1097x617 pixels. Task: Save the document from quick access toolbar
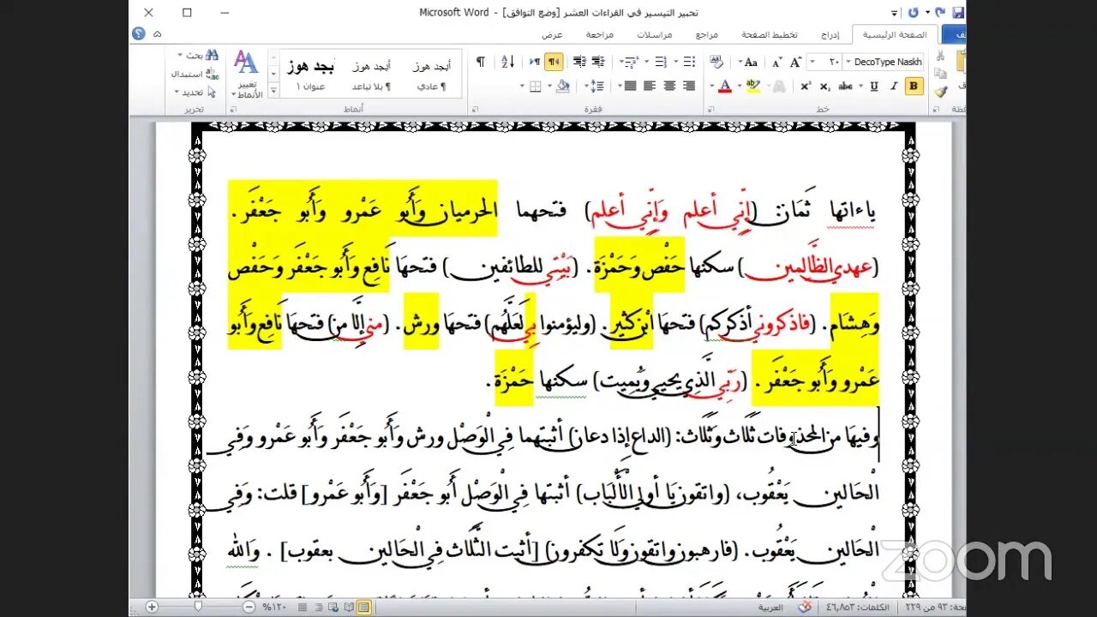click(x=958, y=13)
